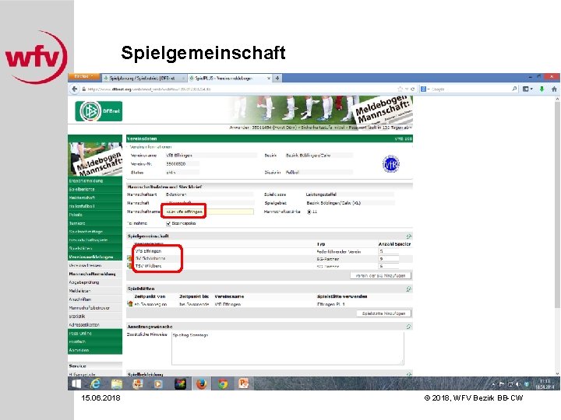The image size is (561, 420).
Task: Open Adressetiketten sidebar link
Action: (x=84, y=324)
